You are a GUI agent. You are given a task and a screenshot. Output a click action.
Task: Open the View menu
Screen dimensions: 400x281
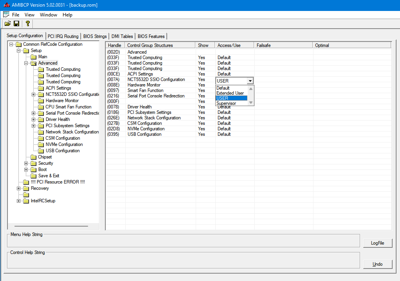[x=29, y=15]
